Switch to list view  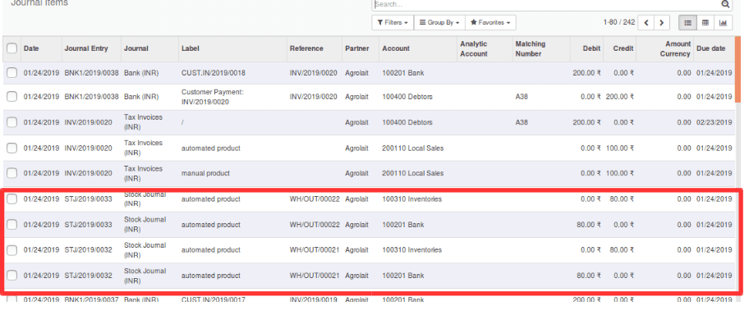[x=688, y=22]
